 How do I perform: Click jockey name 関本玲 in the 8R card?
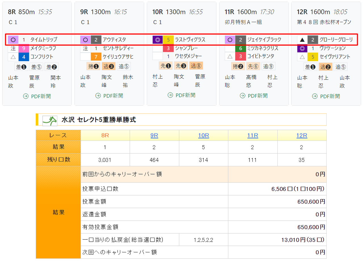pyautogui.click(x=56, y=82)
